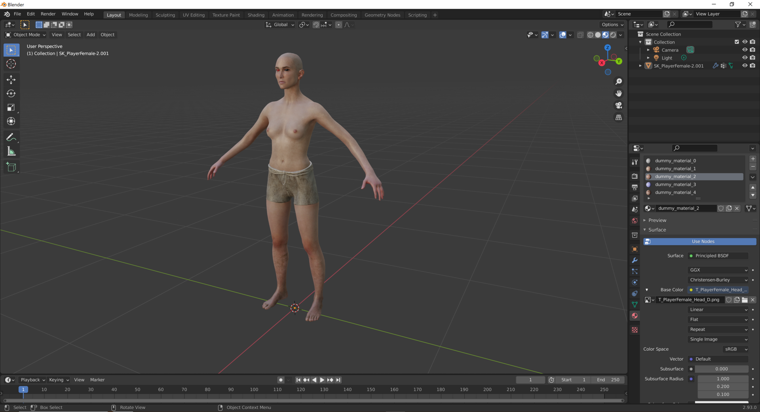The image size is (760, 412).
Task: Open Modifier properties wrench tab
Action: point(635,260)
